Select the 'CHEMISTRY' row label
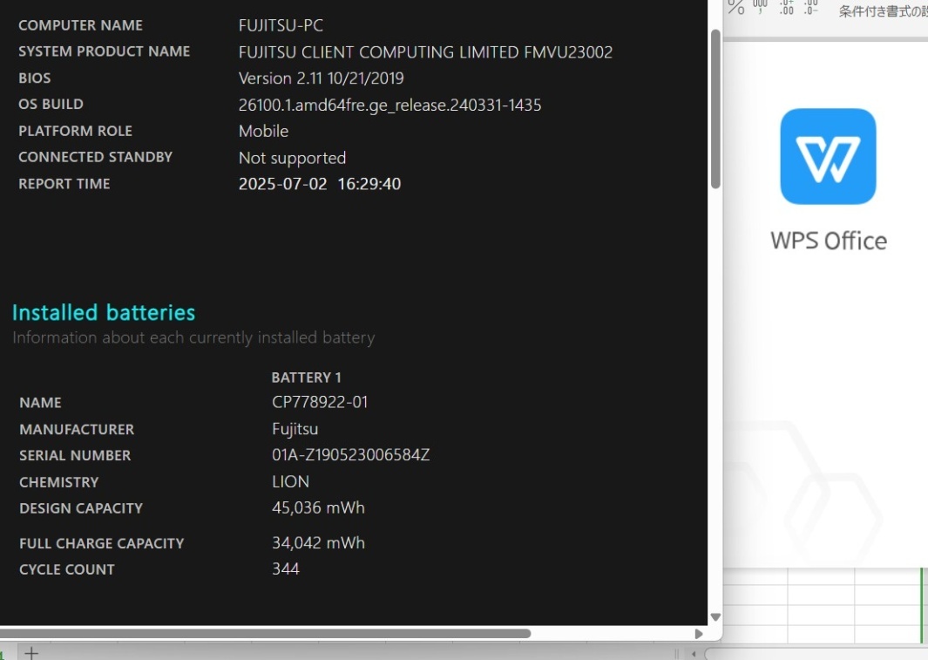Image resolution: width=928 pixels, height=660 pixels. click(59, 482)
